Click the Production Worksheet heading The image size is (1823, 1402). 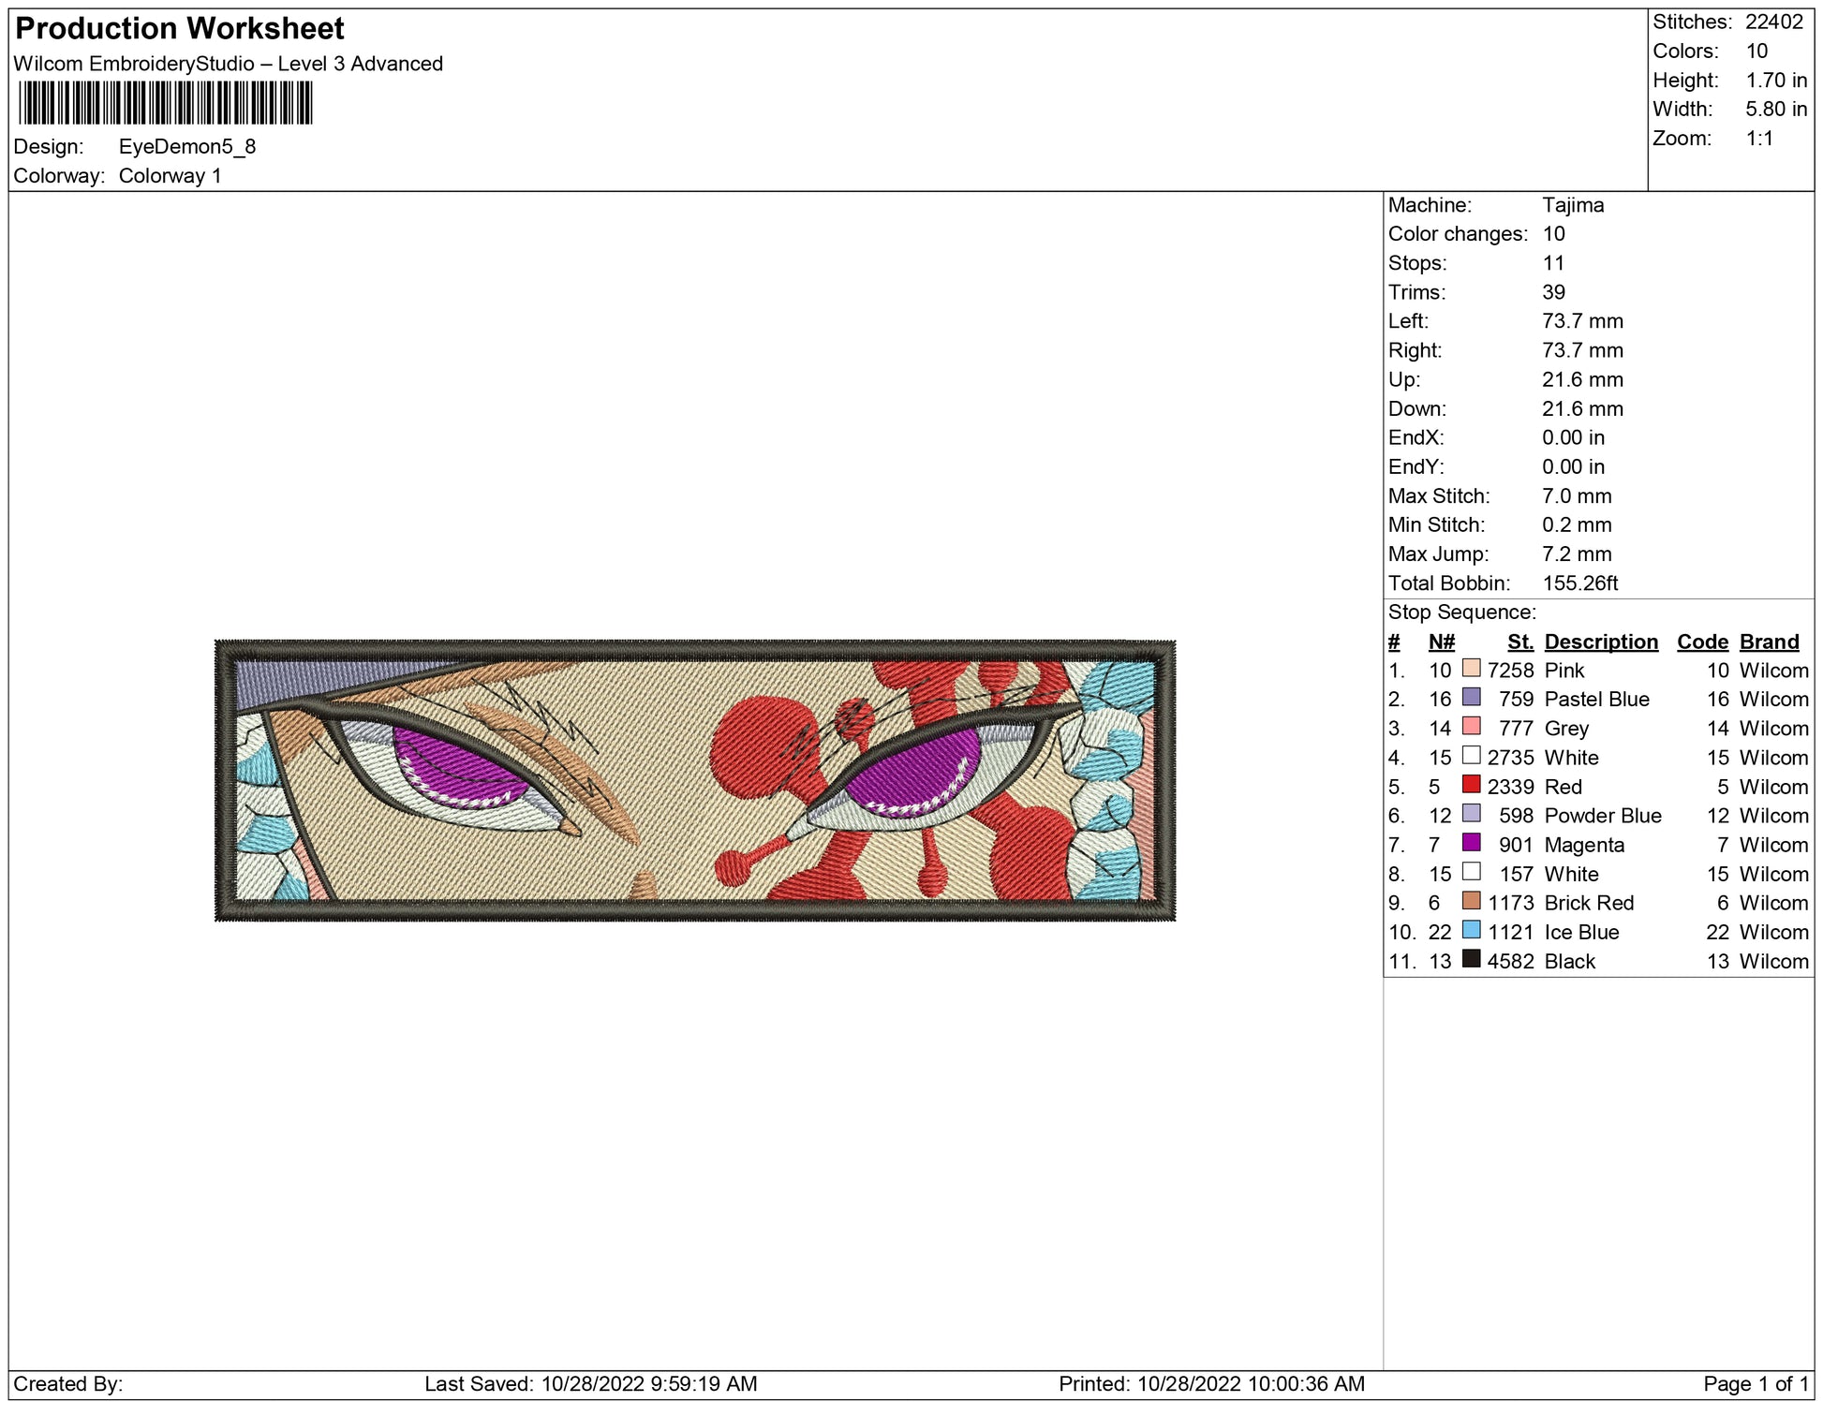pos(180,29)
